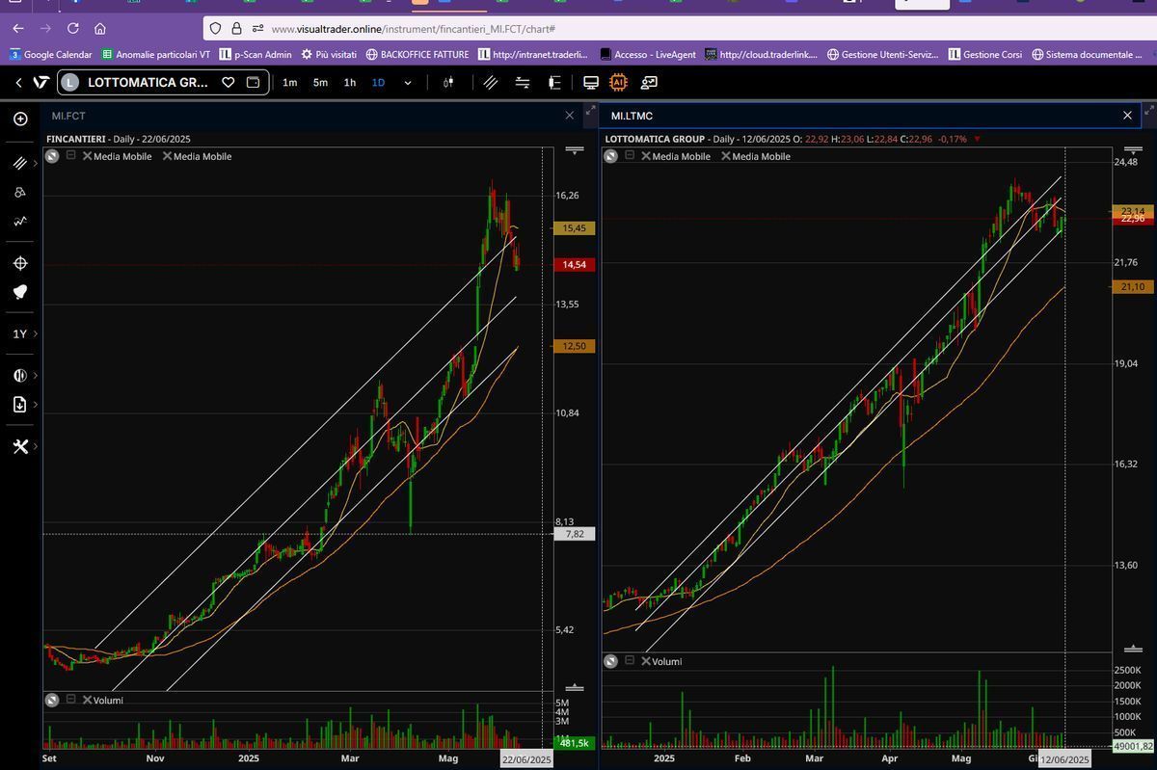This screenshot has width=1157, height=770.
Task: Select the zigzag line tool in sidebar
Action: click(x=20, y=222)
